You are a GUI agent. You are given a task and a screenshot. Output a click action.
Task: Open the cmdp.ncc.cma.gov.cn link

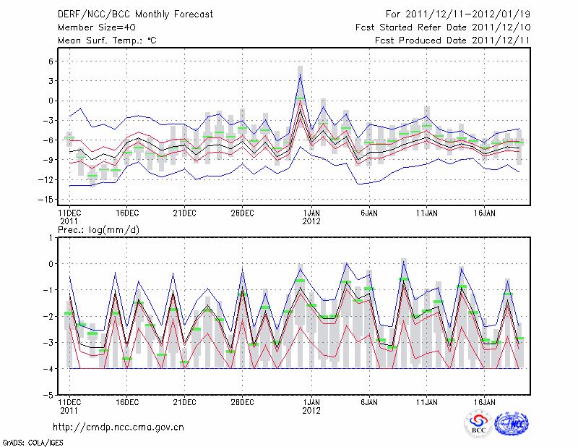(x=118, y=427)
